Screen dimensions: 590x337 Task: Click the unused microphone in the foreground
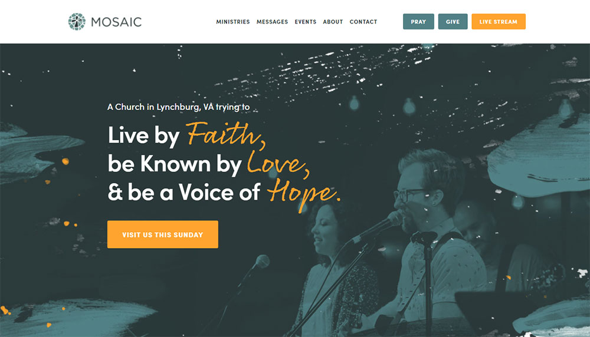(261, 262)
